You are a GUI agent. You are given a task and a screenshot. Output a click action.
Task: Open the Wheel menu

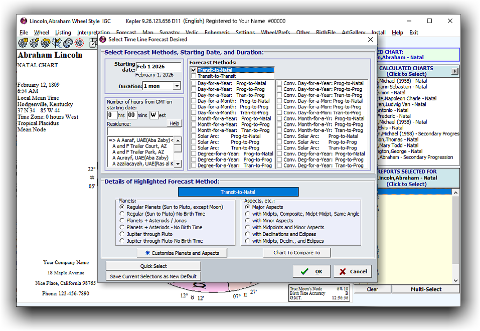[x=41, y=33]
